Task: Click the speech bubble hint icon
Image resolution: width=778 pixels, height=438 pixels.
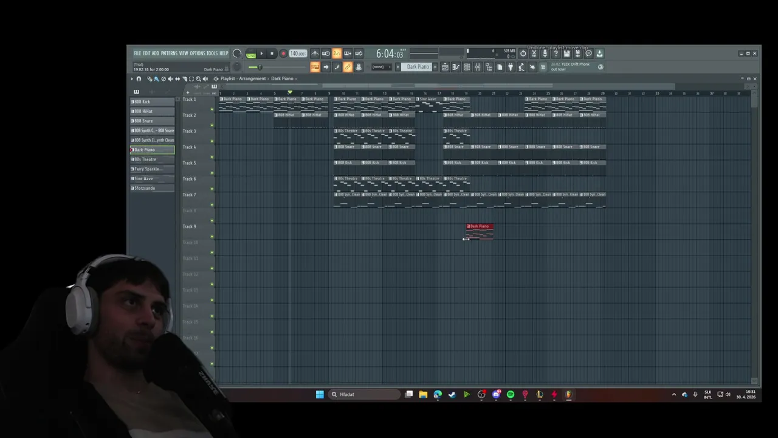Action: coord(589,54)
